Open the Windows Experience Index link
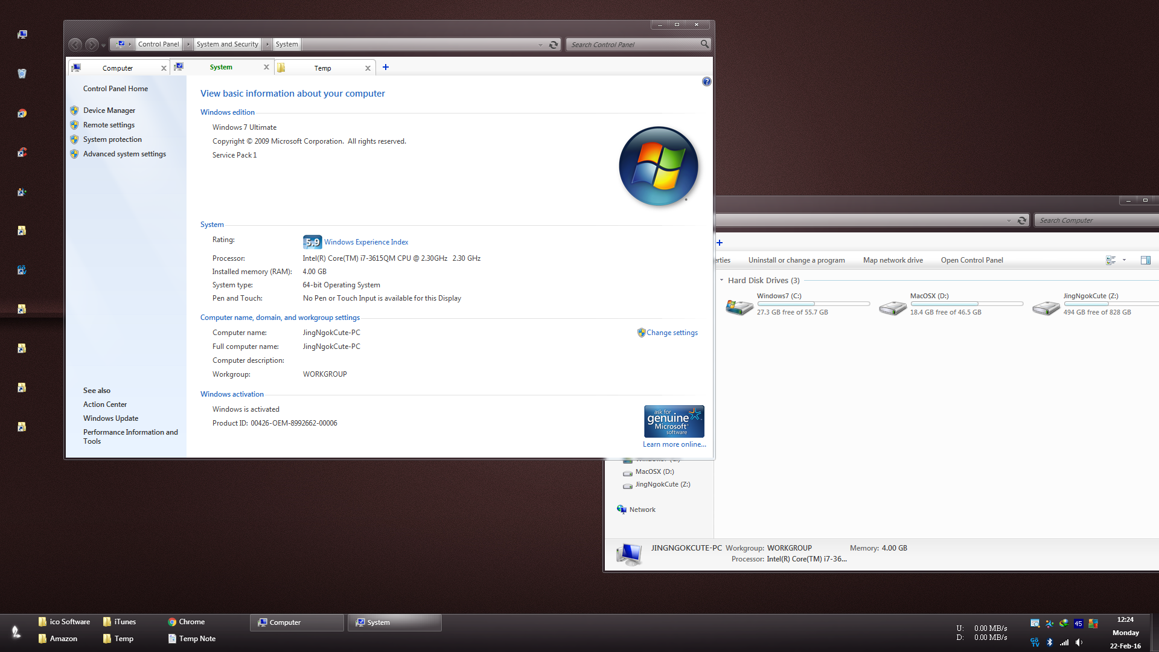Screen dimensions: 1159x652 366,242
